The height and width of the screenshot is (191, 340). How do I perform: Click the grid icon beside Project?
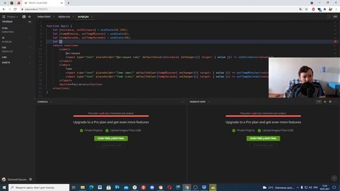[4, 16]
